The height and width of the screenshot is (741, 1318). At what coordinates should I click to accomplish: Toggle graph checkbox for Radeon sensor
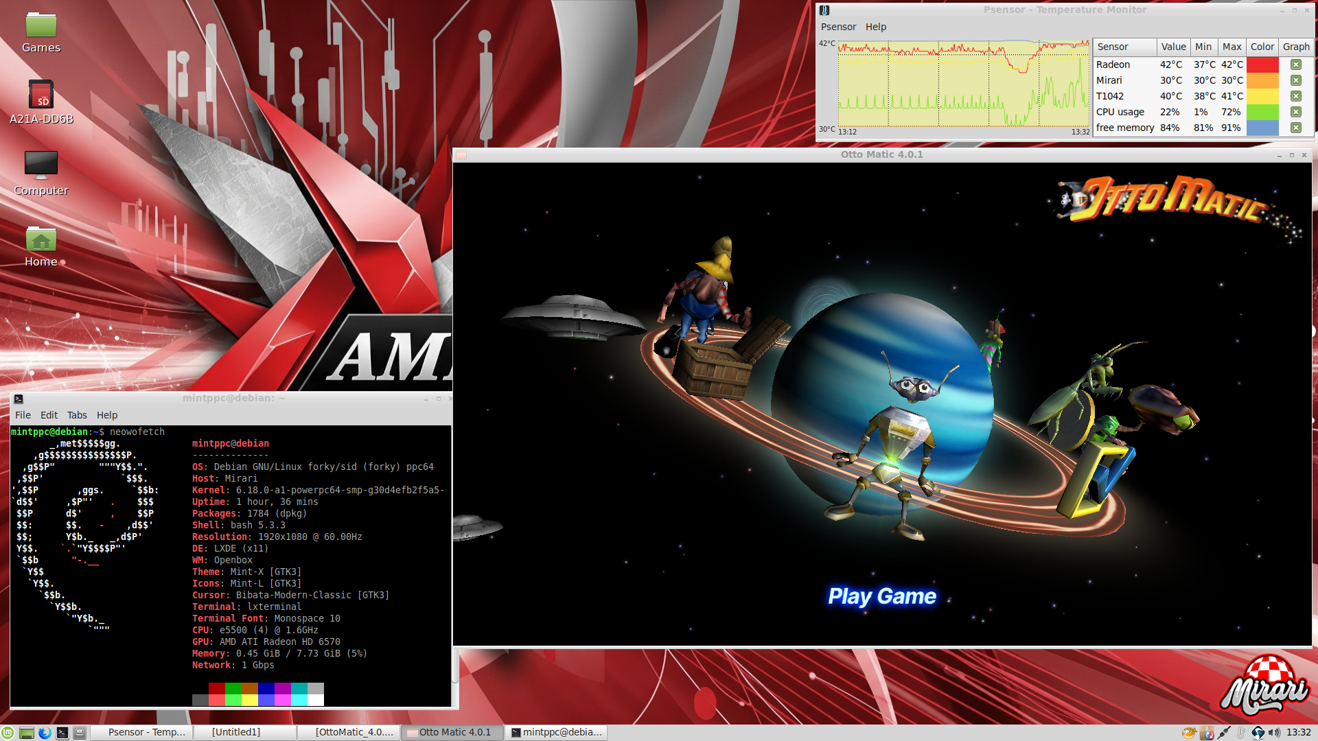[x=1295, y=64]
